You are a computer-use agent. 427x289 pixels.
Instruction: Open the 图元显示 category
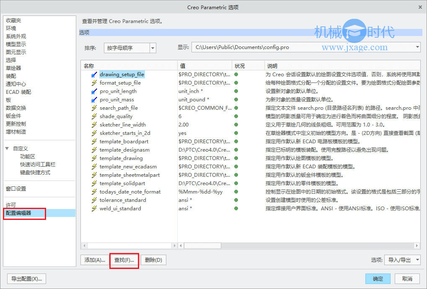pos(16,52)
